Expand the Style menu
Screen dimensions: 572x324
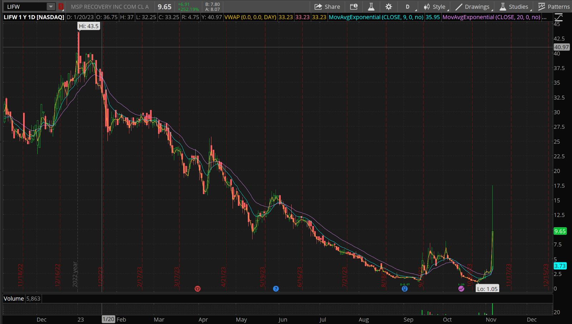[x=435, y=7]
